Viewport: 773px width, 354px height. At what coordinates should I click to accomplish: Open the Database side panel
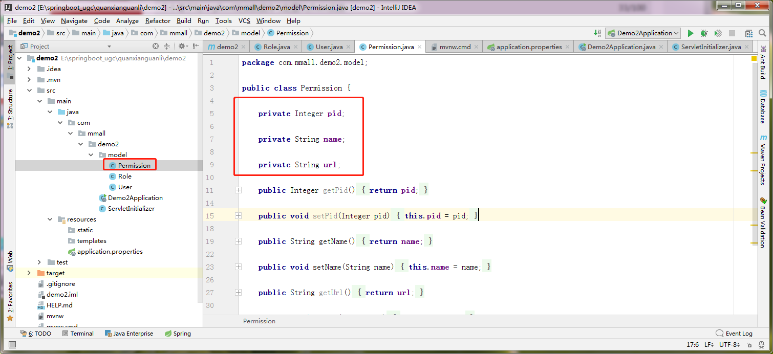tap(763, 106)
